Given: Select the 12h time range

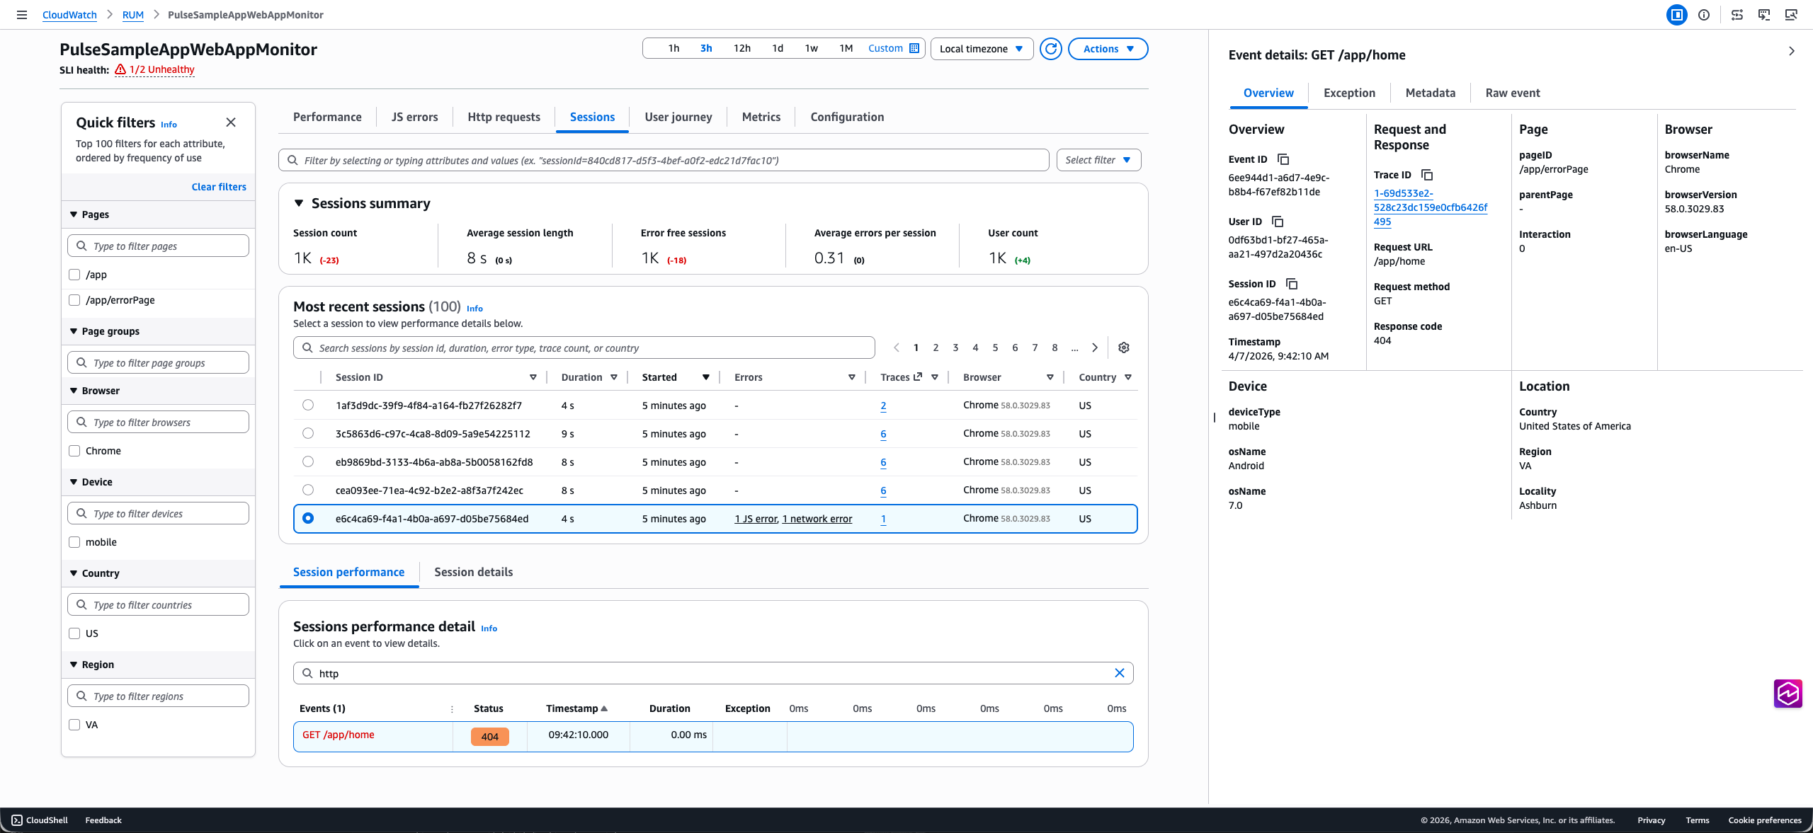Looking at the screenshot, I should pyautogui.click(x=741, y=49).
